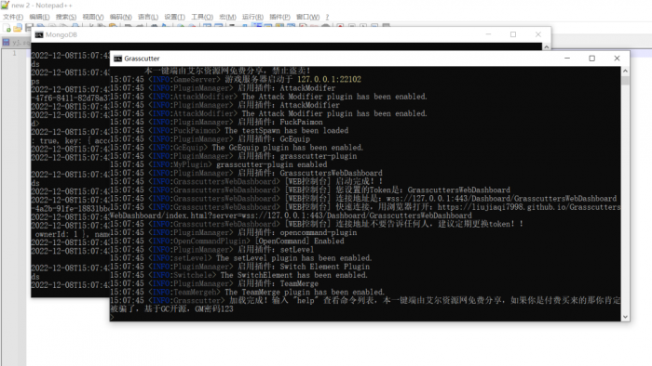Close the MongoDB window
Viewport: 652px width, 366px height.
(538, 34)
